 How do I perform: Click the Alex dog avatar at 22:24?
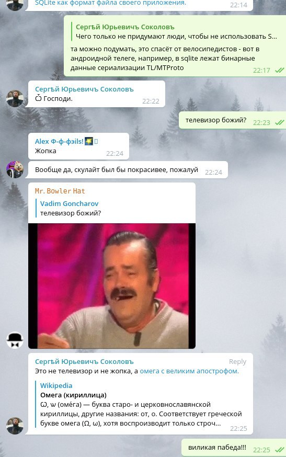coord(15,169)
